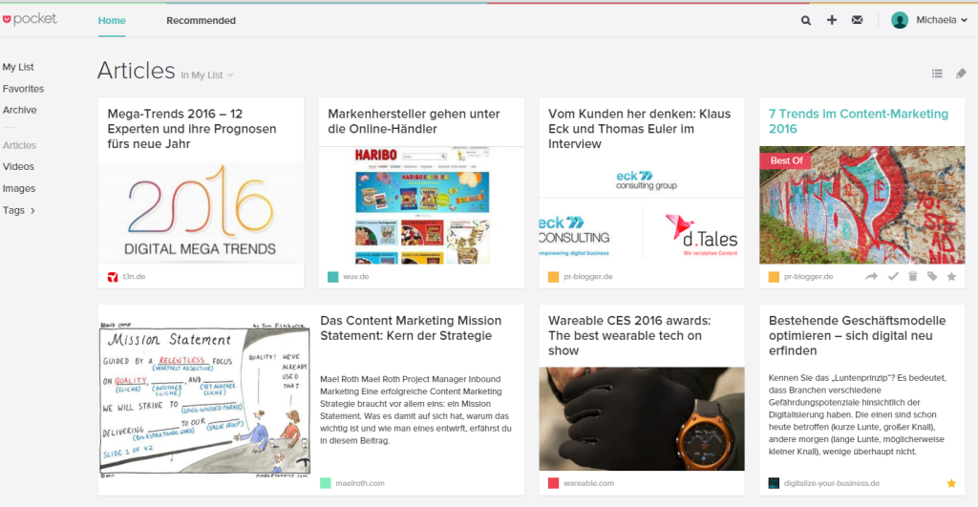The height and width of the screenshot is (507, 978).
Task: Click the maelroth.com source link
Action: tap(360, 483)
